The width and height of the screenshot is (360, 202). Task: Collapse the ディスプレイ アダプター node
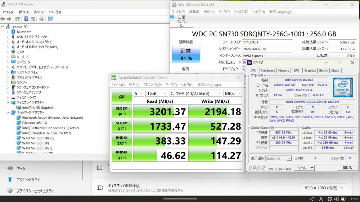point(8,102)
